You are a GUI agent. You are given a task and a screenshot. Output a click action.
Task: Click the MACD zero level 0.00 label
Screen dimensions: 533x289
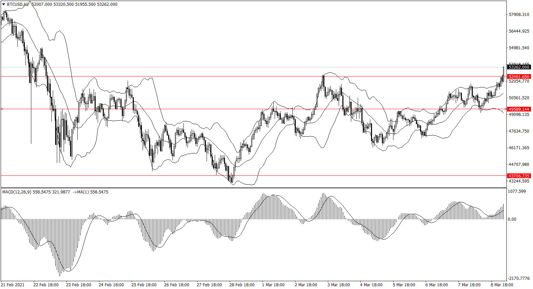[x=512, y=219]
